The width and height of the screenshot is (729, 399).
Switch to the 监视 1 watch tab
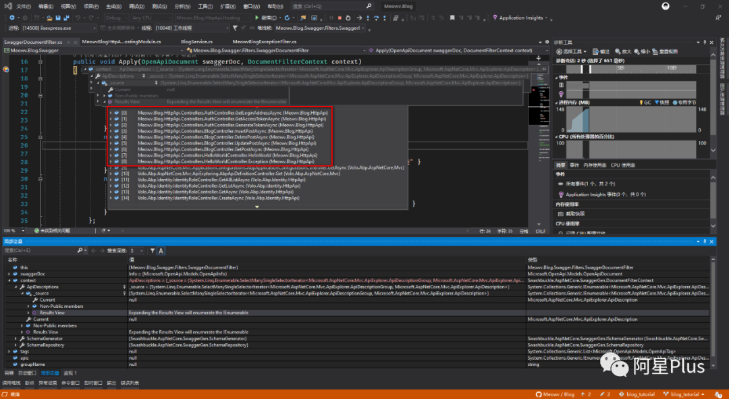coord(70,373)
